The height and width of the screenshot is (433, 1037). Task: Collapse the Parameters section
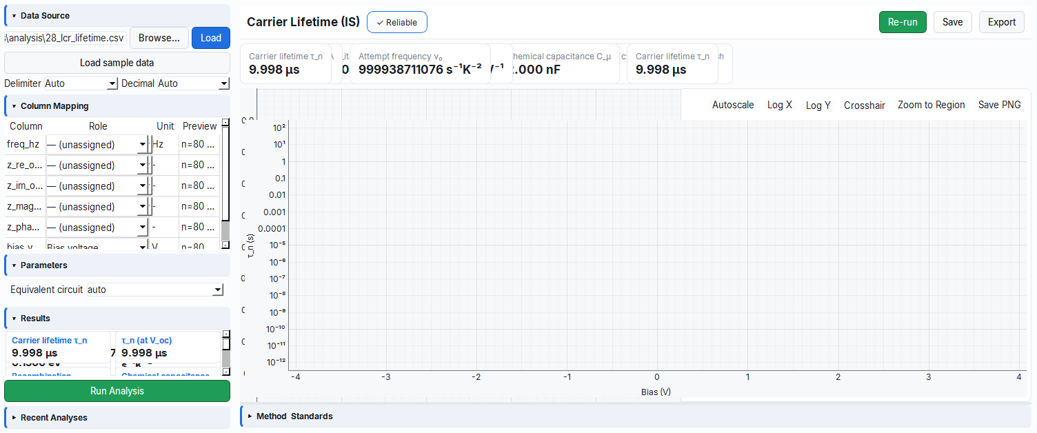(x=117, y=265)
